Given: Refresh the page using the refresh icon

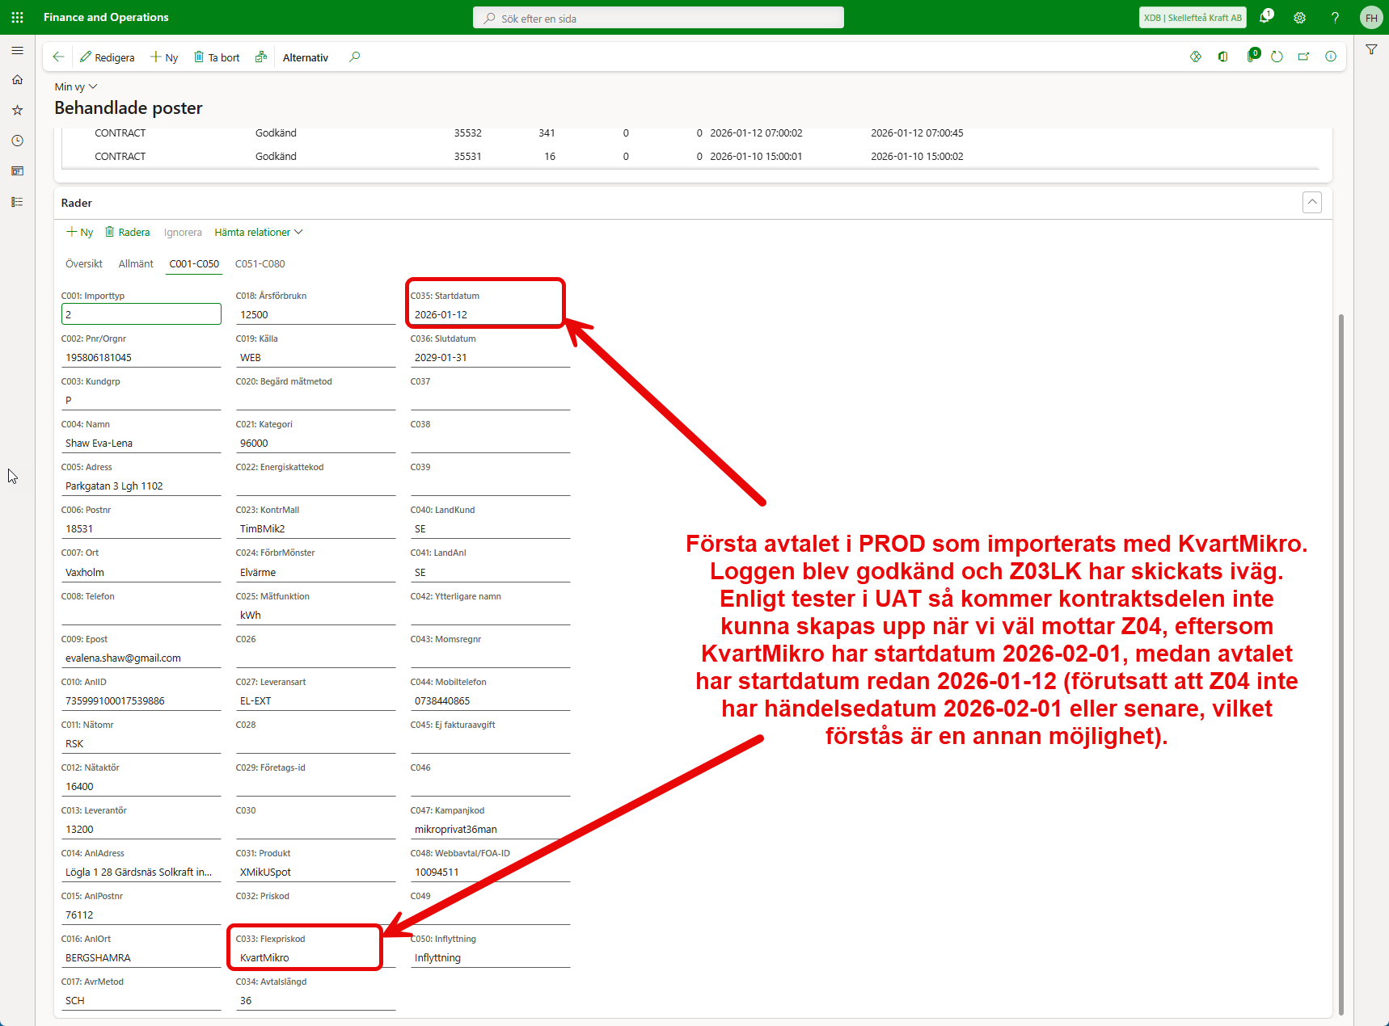Looking at the screenshot, I should point(1277,57).
